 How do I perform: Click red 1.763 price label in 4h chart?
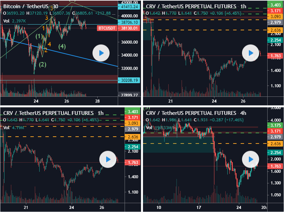point(275,166)
